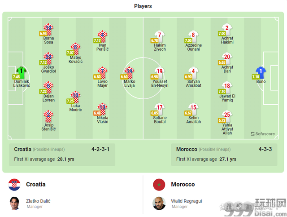Open Walid Regragui manager photo
The height and width of the screenshot is (217, 287).
tap(159, 203)
